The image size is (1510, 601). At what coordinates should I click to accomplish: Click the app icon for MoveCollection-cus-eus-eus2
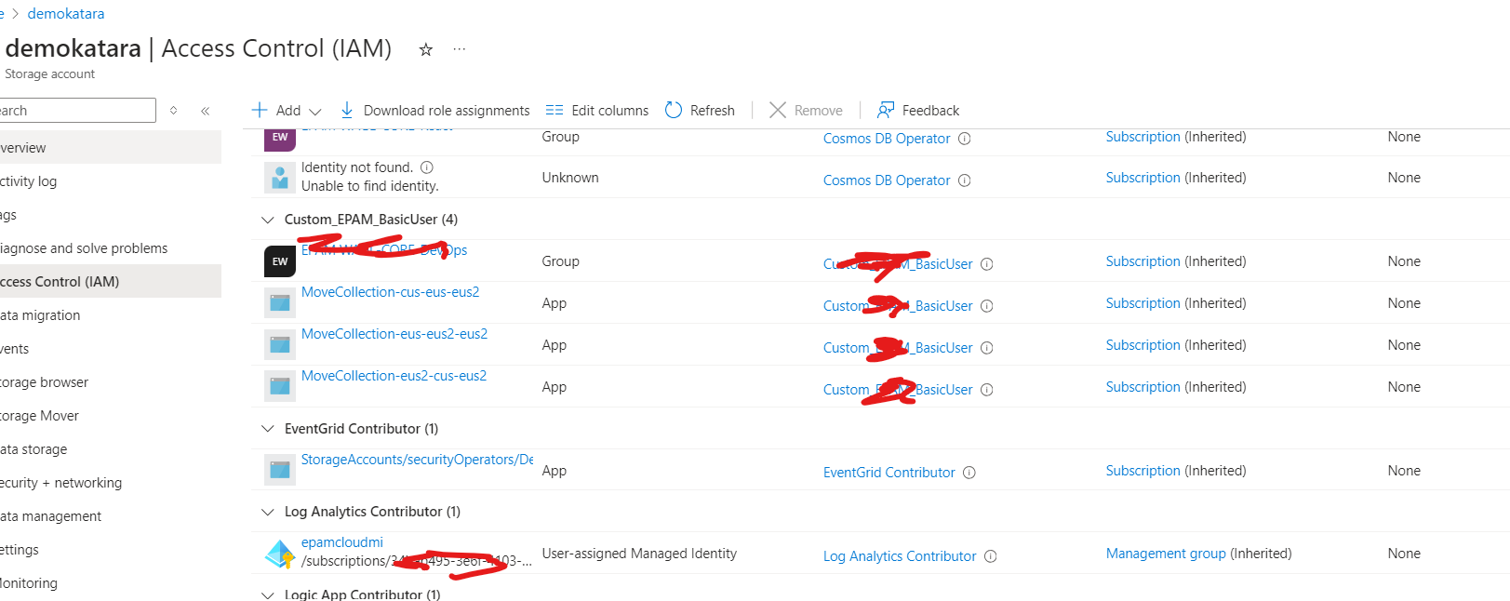click(x=280, y=303)
